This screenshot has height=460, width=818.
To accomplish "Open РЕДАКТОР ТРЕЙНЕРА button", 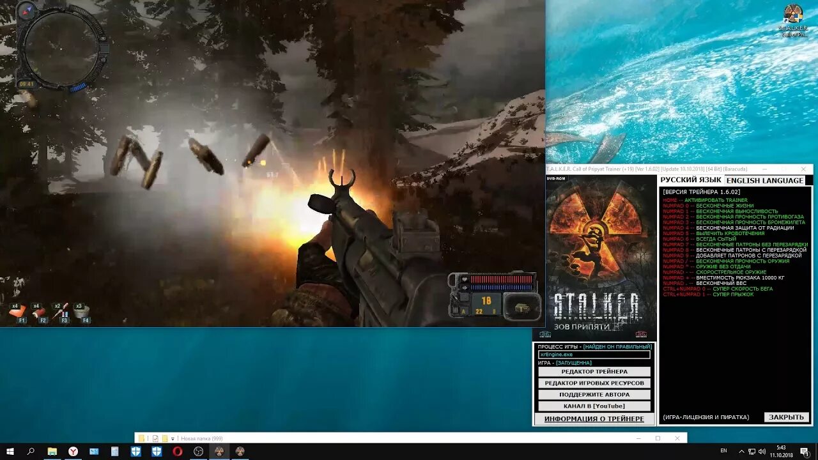I will (x=594, y=372).
